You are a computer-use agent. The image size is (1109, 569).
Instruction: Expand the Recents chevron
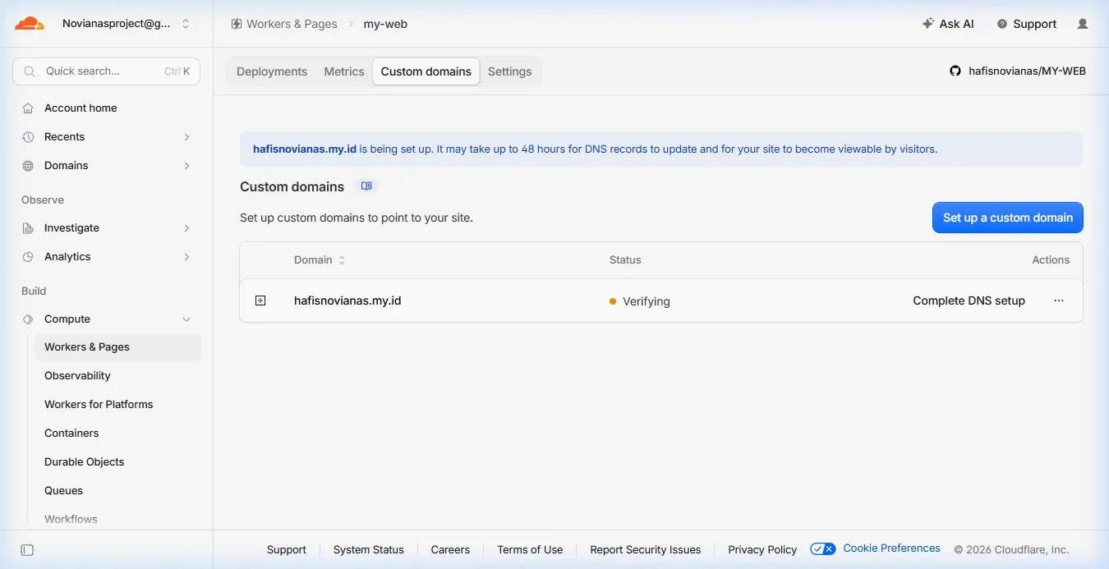pyautogui.click(x=186, y=137)
